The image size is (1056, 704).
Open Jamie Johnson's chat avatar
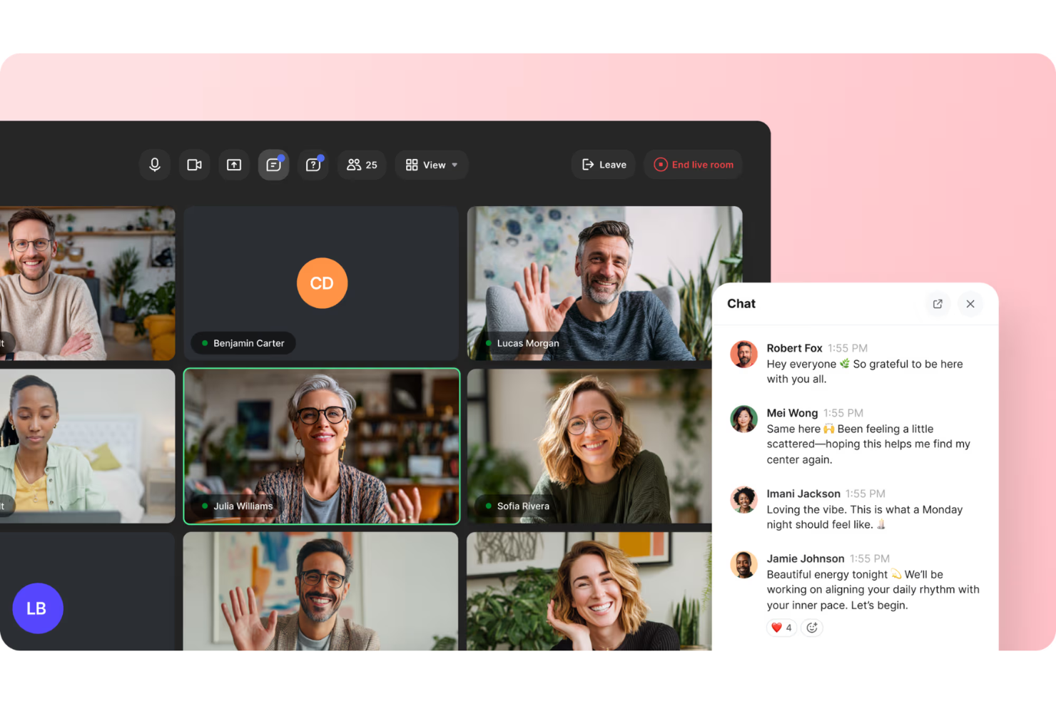tap(743, 565)
